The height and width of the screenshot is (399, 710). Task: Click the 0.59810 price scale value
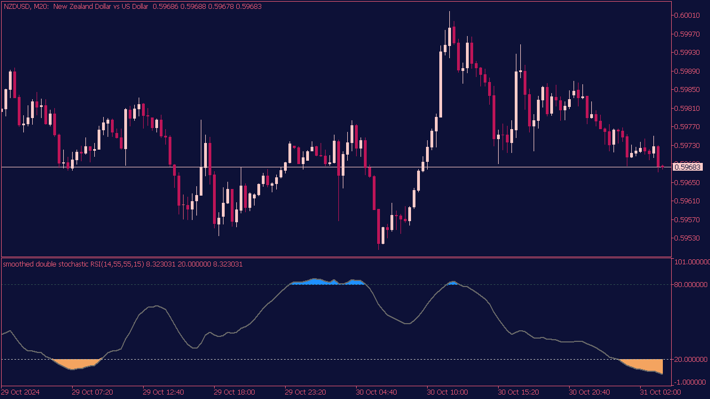point(687,108)
